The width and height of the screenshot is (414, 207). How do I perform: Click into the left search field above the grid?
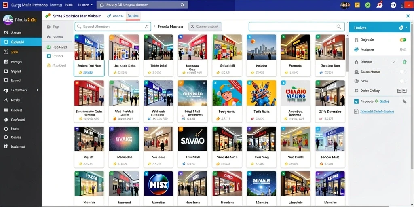[113, 27]
